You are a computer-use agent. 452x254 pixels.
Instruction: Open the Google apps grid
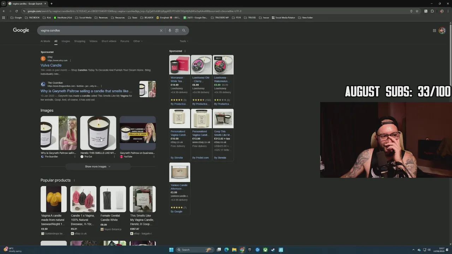pos(434,30)
